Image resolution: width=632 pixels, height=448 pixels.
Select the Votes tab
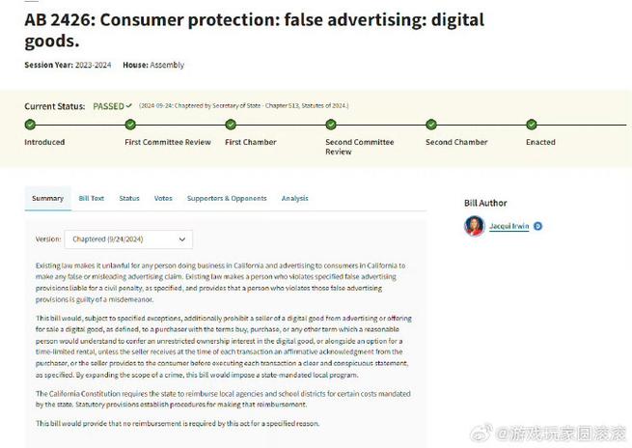[x=163, y=198]
